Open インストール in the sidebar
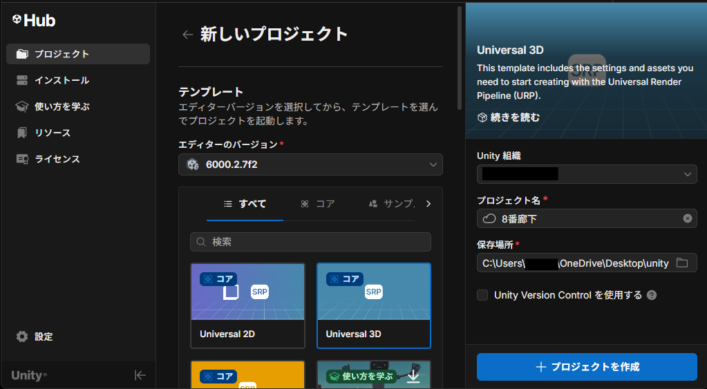The height and width of the screenshot is (389, 707). 62,80
